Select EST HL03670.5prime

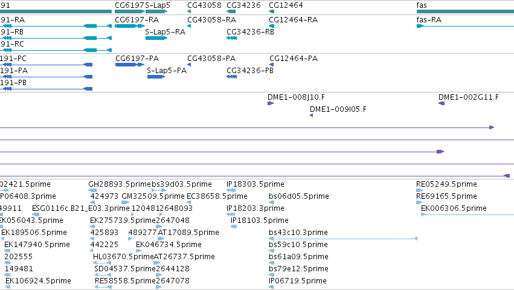click(x=123, y=257)
